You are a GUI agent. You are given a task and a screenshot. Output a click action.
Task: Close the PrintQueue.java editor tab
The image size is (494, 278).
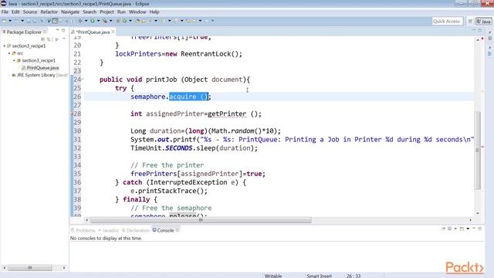(x=113, y=32)
